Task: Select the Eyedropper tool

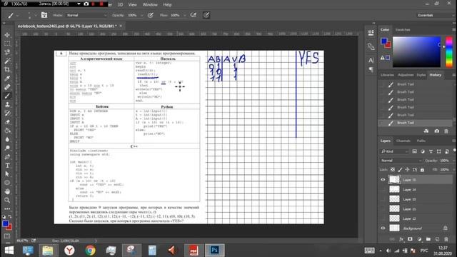Action: 7,79
